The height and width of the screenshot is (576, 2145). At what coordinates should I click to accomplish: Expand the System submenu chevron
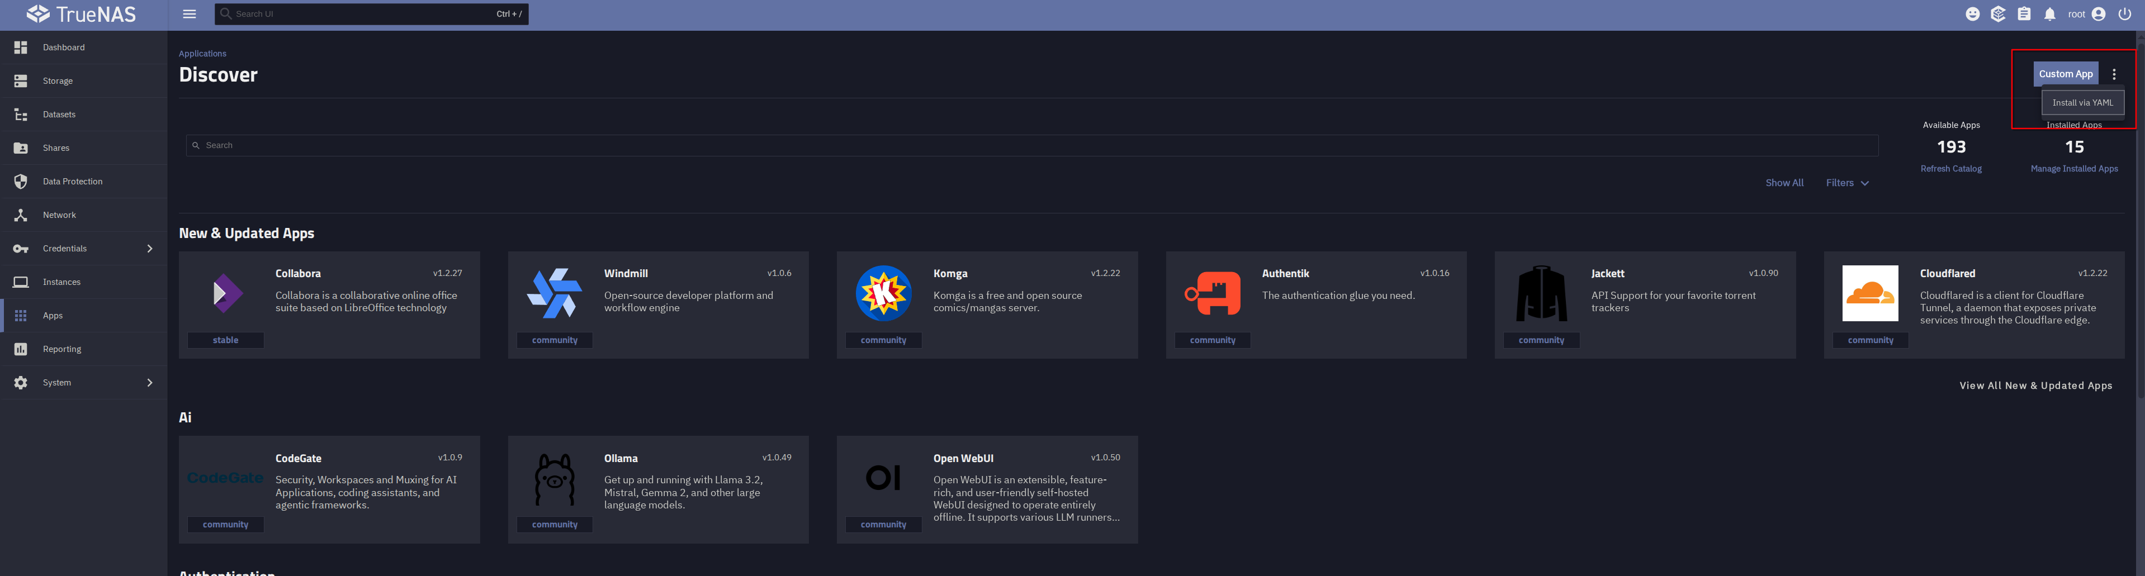150,383
